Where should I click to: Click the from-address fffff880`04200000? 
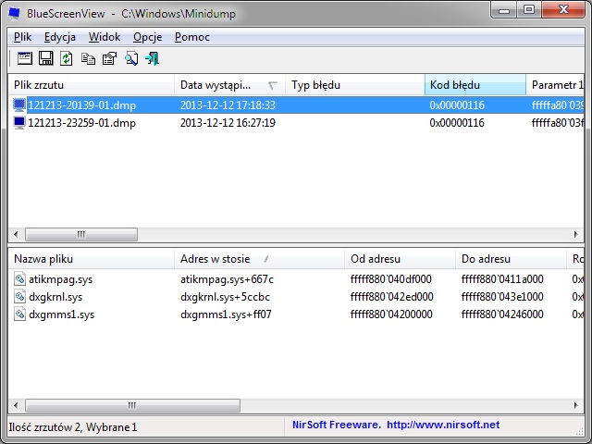pos(391,314)
